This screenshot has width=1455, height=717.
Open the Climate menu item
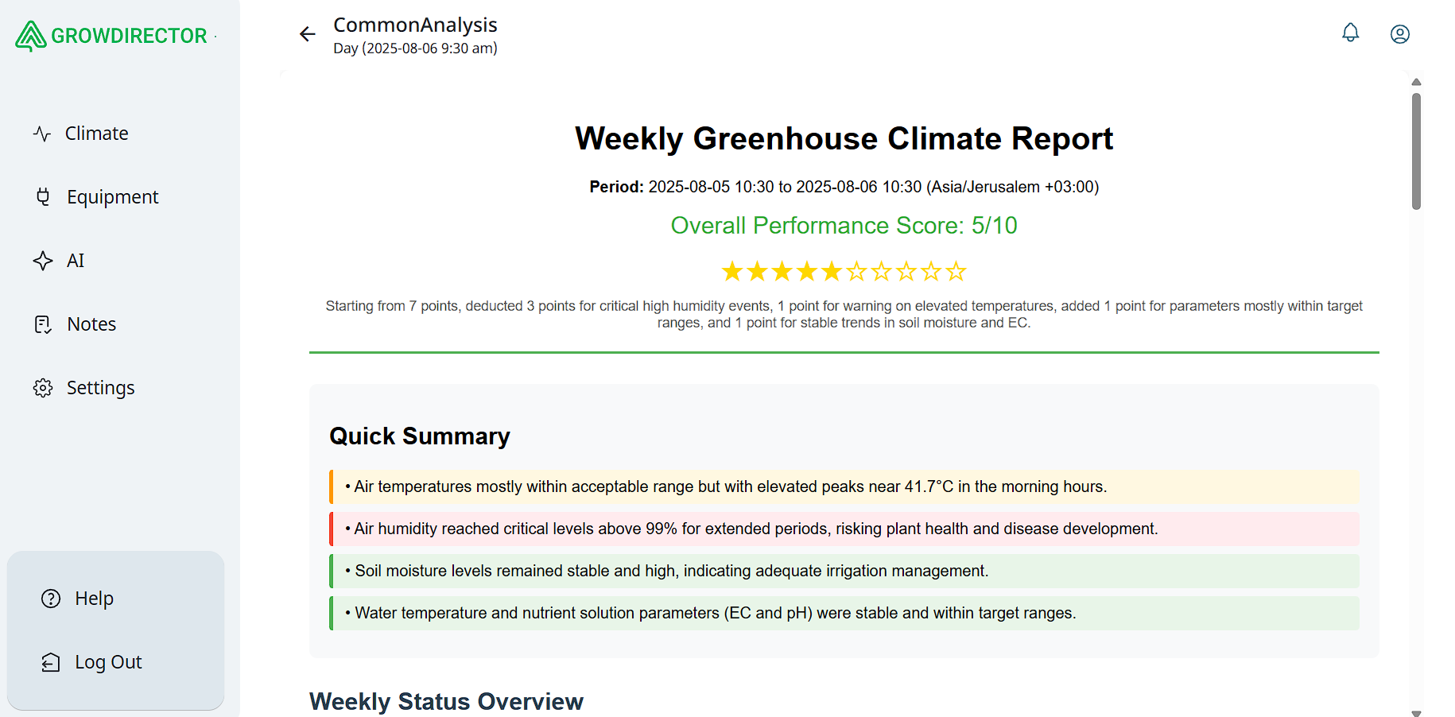[96, 134]
